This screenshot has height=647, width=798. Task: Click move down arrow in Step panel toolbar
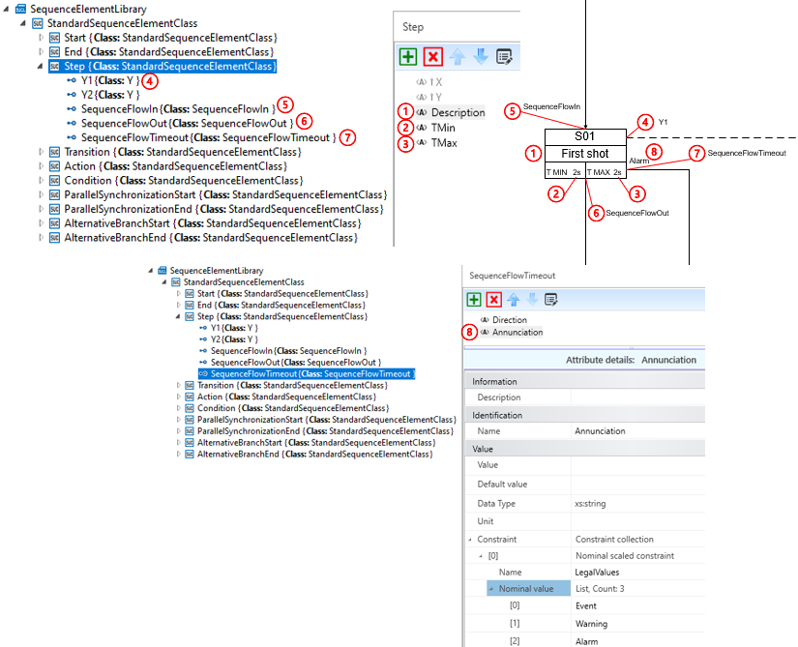point(481,56)
